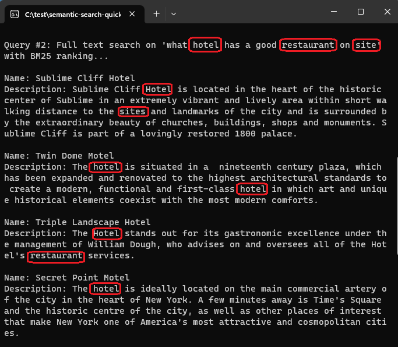Close the semantic-search-quick tab
The width and height of the screenshot is (398, 347).
(x=132, y=14)
